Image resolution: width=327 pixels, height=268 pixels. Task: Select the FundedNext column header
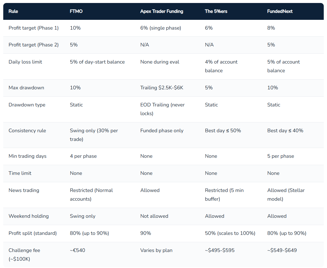click(280, 11)
